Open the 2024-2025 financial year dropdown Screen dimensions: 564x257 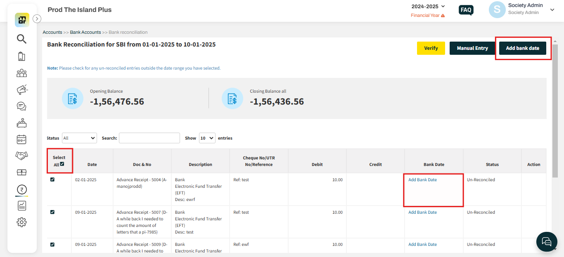point(428,6)
